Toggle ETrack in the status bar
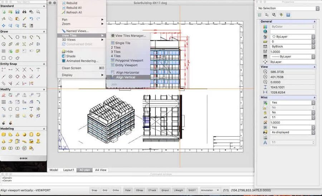 152,190
